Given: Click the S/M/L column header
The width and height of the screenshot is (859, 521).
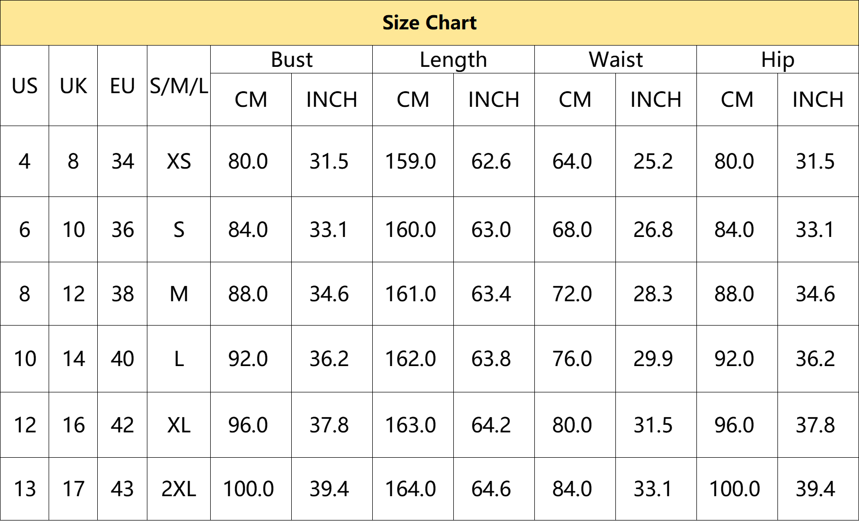Looking at the screenshot, I should (179, 86).
